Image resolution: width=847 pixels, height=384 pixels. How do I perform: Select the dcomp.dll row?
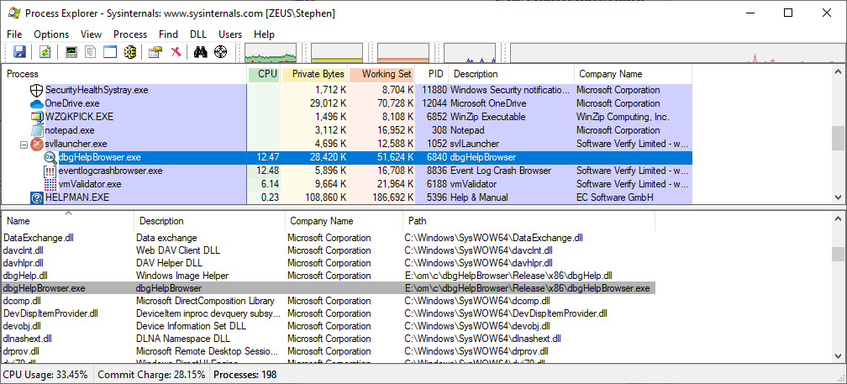coord(329,301)
